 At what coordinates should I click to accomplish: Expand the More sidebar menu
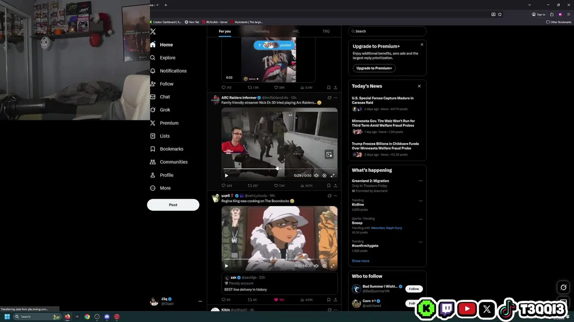click(x=161, y=188)
